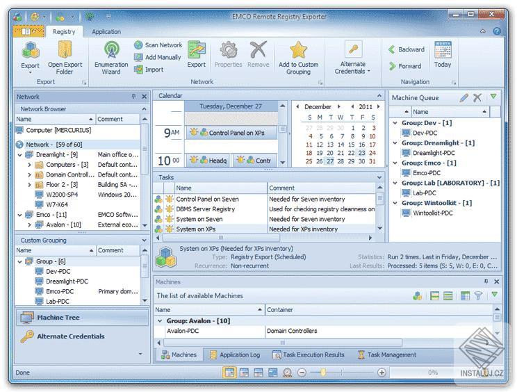This screenshot has height=392, width=517.
Task: Expand the Floor 2 - [3] node
Action: [x=29, y=185]
